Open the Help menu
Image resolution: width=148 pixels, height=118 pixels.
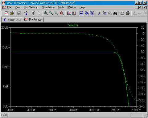coord(82,7)
